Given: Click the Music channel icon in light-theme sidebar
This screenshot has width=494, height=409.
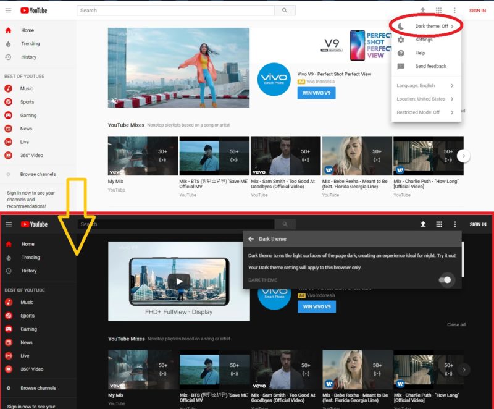Looking at the screenshot, I should click(x=9, y=88).
